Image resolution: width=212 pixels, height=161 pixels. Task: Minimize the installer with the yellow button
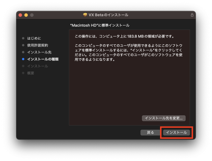pyautogui.click(x=26, y=15)
